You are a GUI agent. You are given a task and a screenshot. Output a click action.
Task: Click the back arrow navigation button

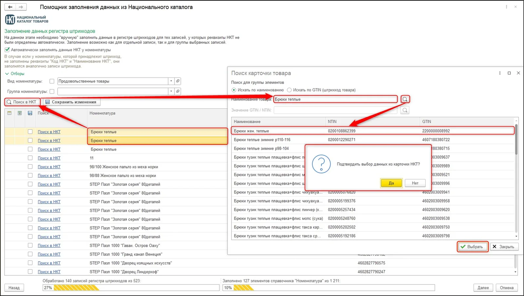pyautogui.click(x=10, y=7)
